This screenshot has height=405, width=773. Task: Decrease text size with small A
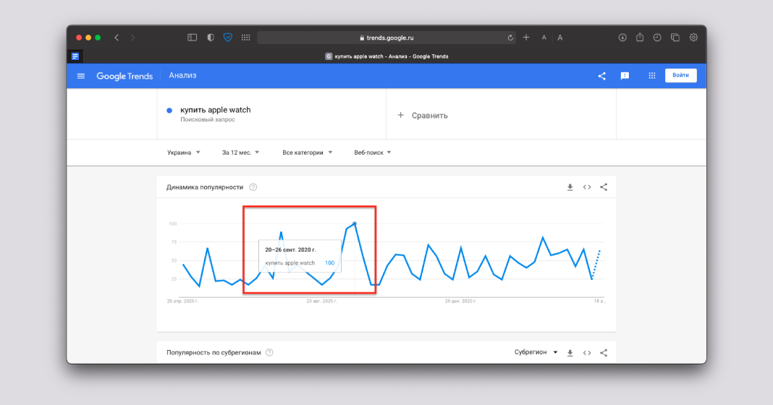tap(544, 38)
